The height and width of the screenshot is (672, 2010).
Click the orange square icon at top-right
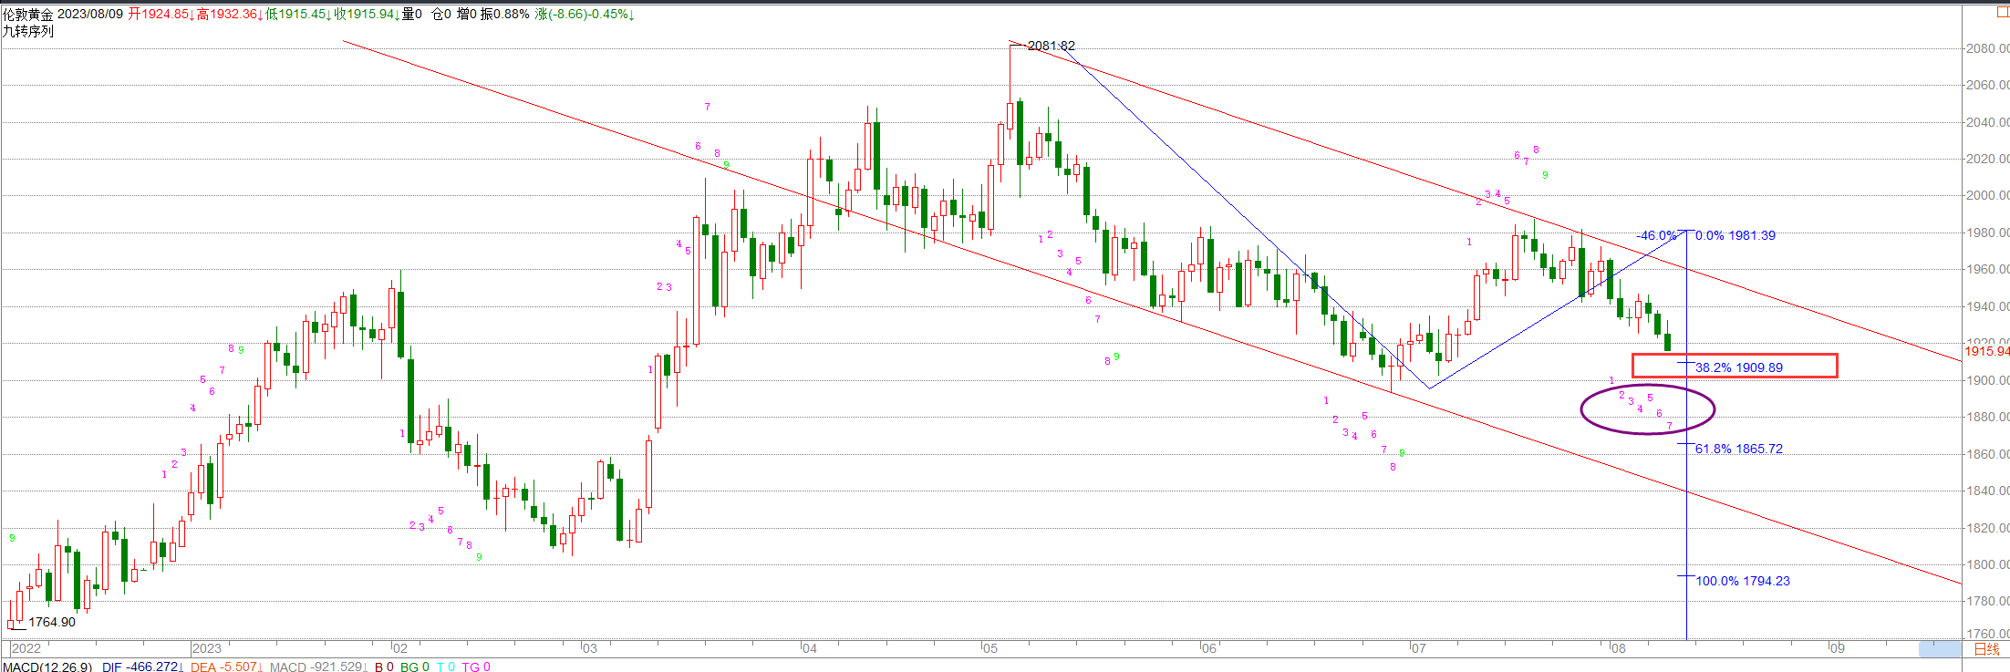[2003, 12]
